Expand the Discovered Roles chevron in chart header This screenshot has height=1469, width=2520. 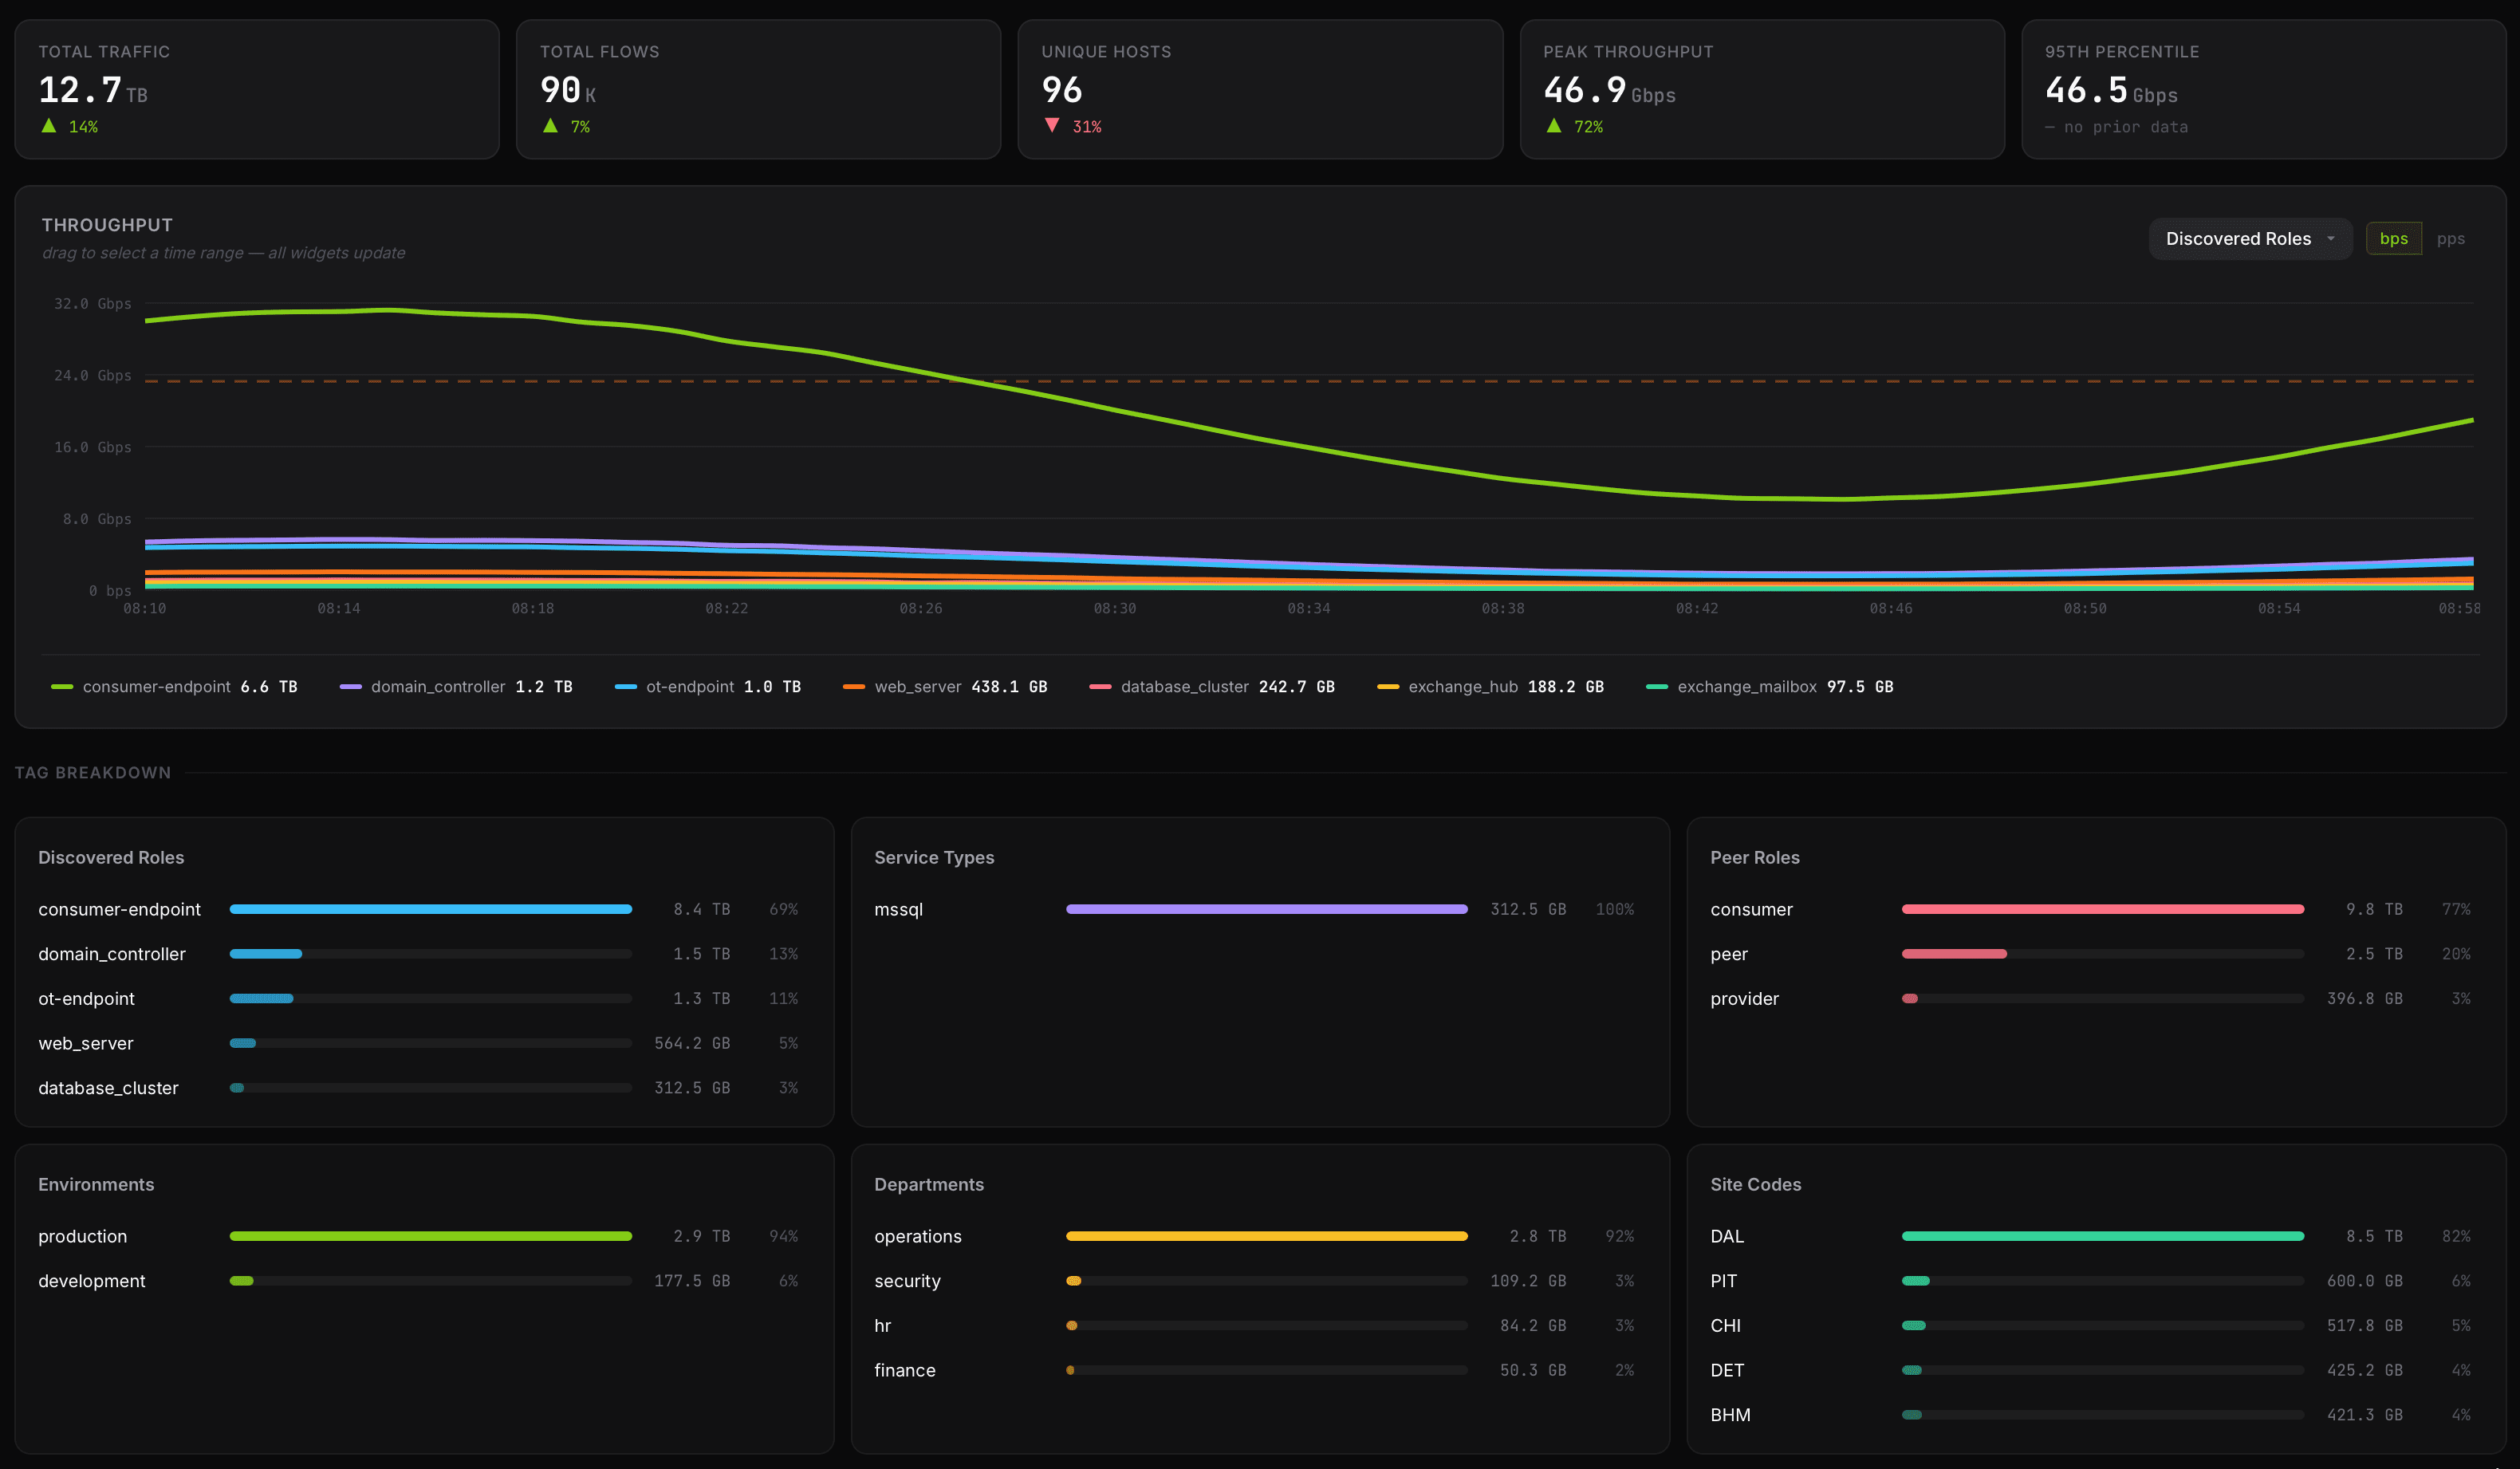pyautogui.click(x=2333, y=238)
